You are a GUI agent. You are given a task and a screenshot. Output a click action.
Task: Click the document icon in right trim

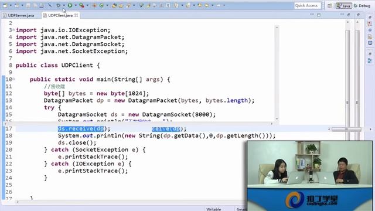point(370,36)
